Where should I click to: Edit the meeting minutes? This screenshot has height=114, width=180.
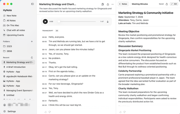[x=174, y=4]
